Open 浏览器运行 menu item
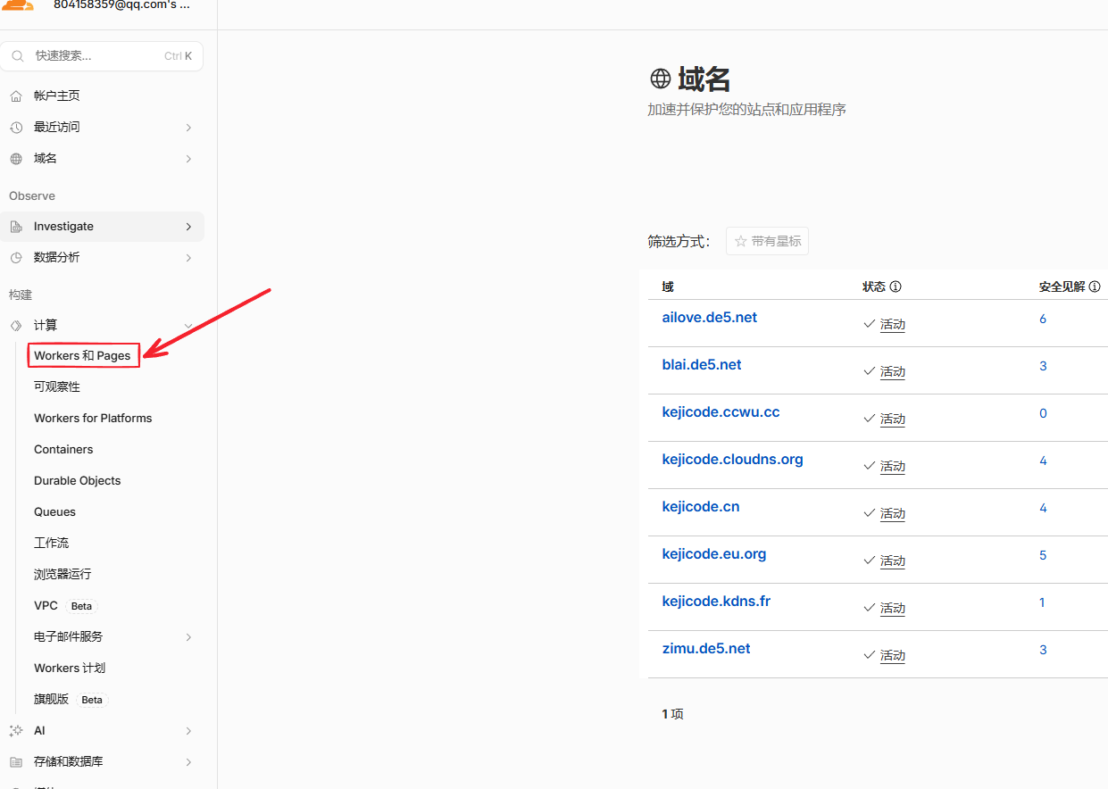This screenshot has height=789, width=1108. click(x=62, y=574)
